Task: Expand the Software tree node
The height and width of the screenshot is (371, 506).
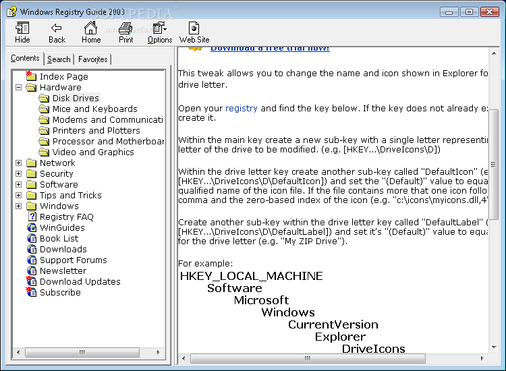Action: (x=19, y=185)
